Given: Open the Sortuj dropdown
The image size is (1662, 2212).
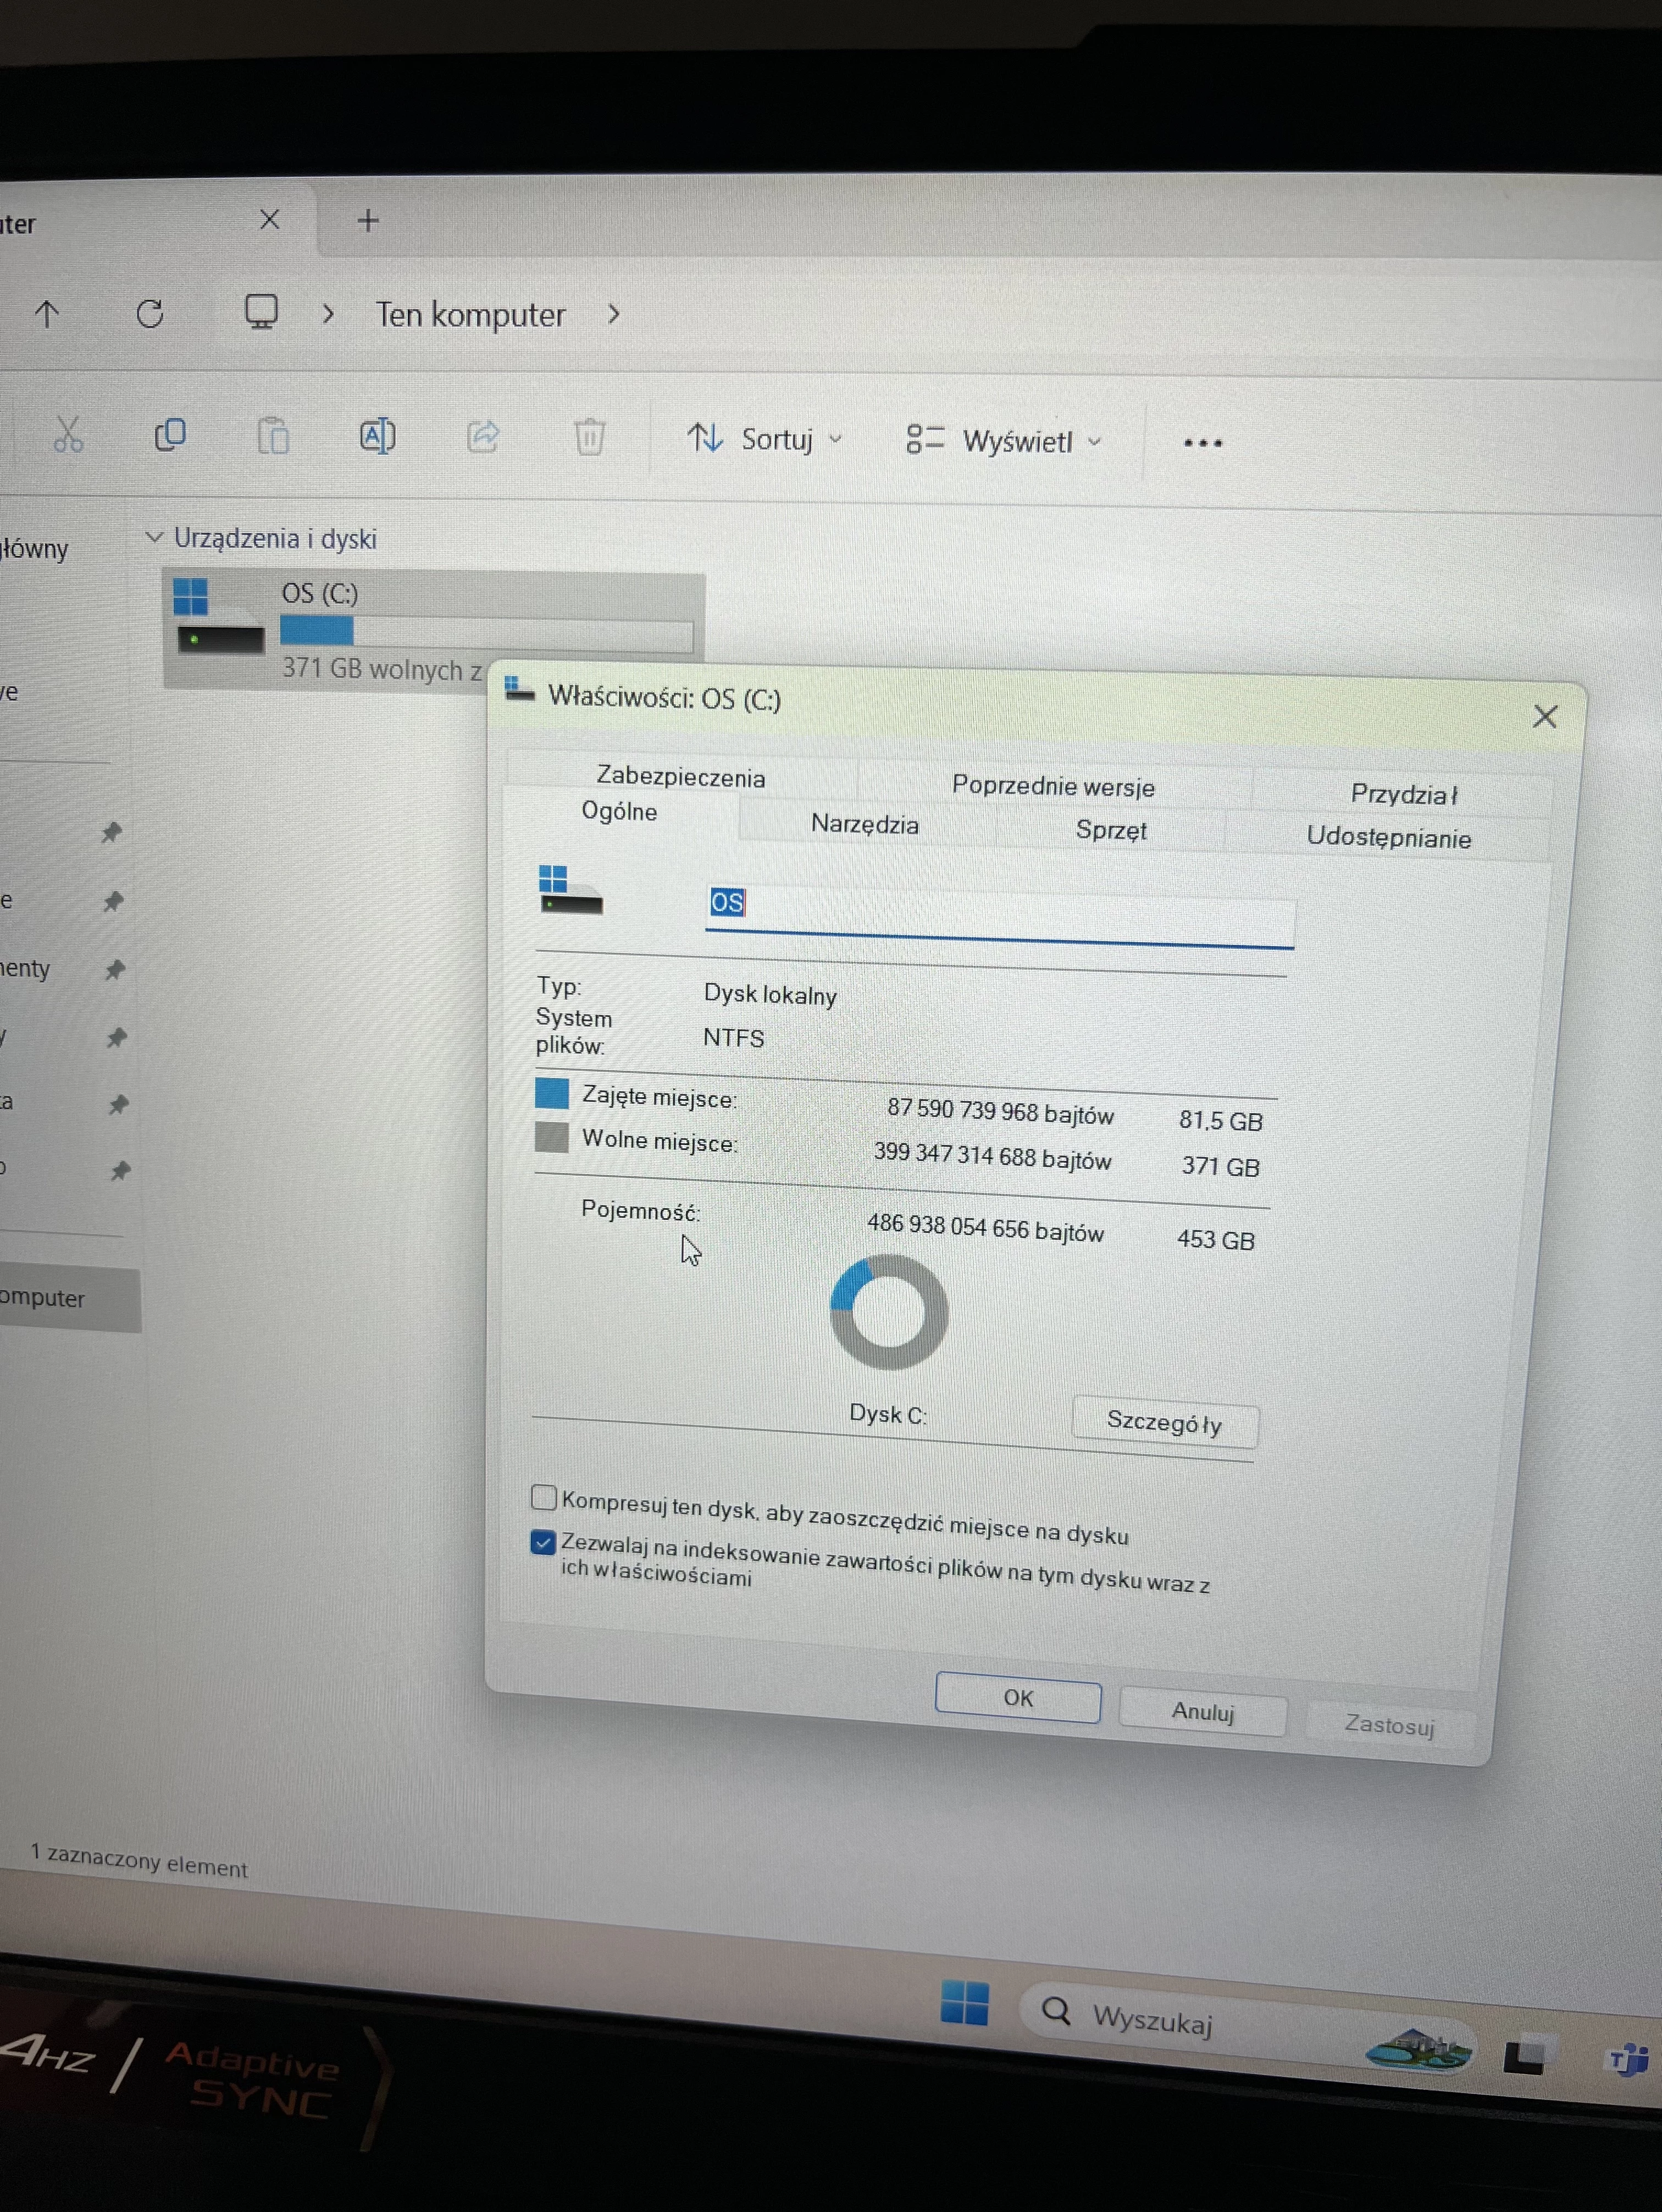Looking at the screenshot, I should click(766, 439).
